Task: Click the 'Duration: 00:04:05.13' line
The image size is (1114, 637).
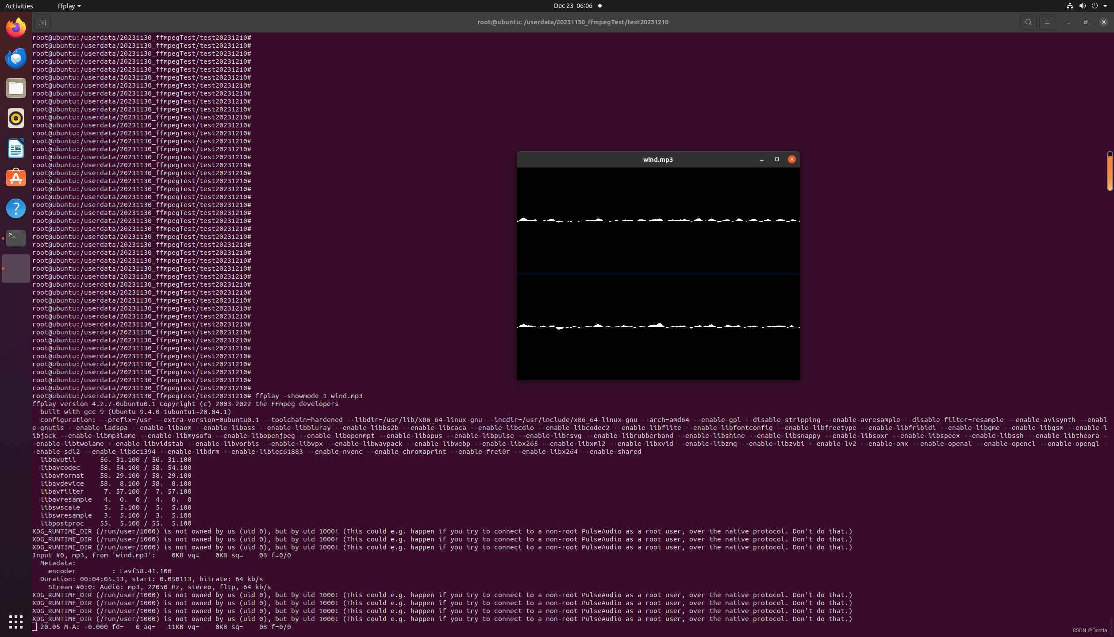Action: tap(151, 579)
